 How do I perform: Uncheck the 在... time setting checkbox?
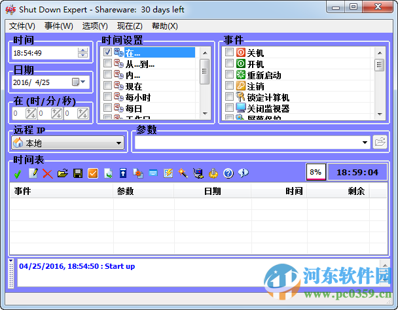tap(107, 52)
